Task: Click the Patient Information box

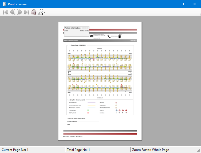Action: 76,31
